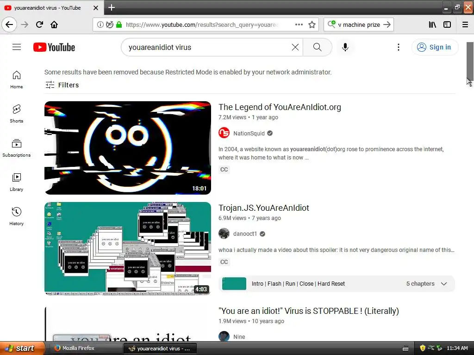Reload the current page

pyautogui.click(x=39, y=24)
